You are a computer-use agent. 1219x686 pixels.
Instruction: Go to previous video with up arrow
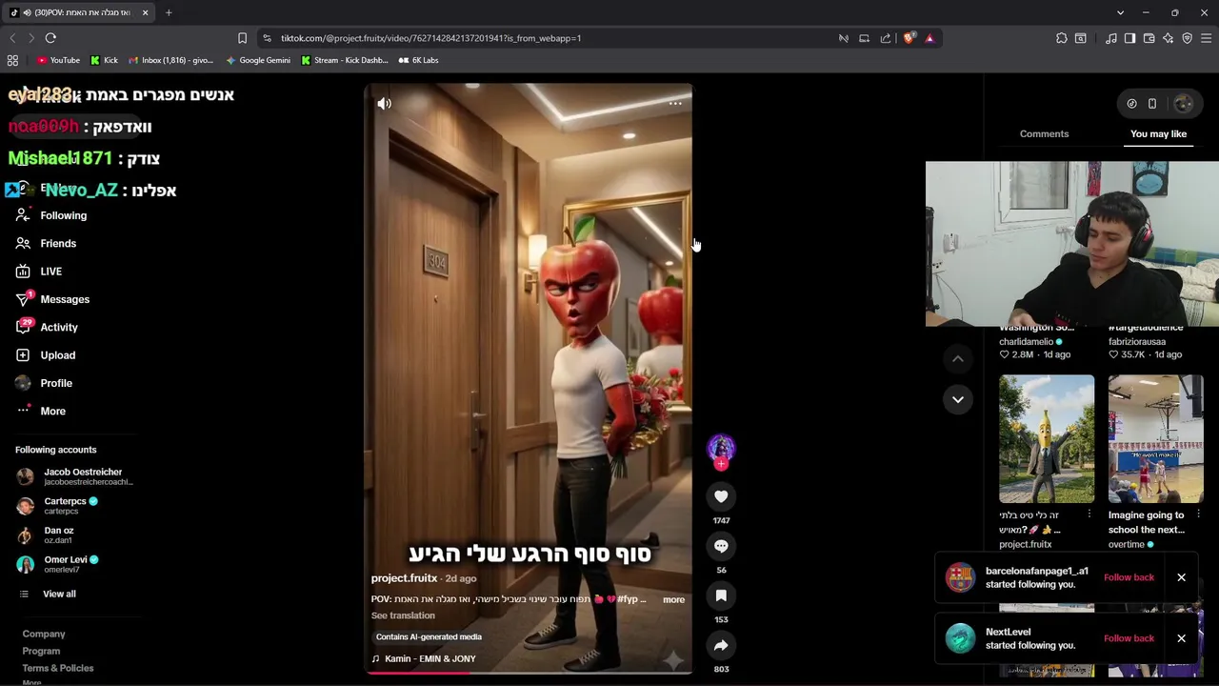(958, 359)
